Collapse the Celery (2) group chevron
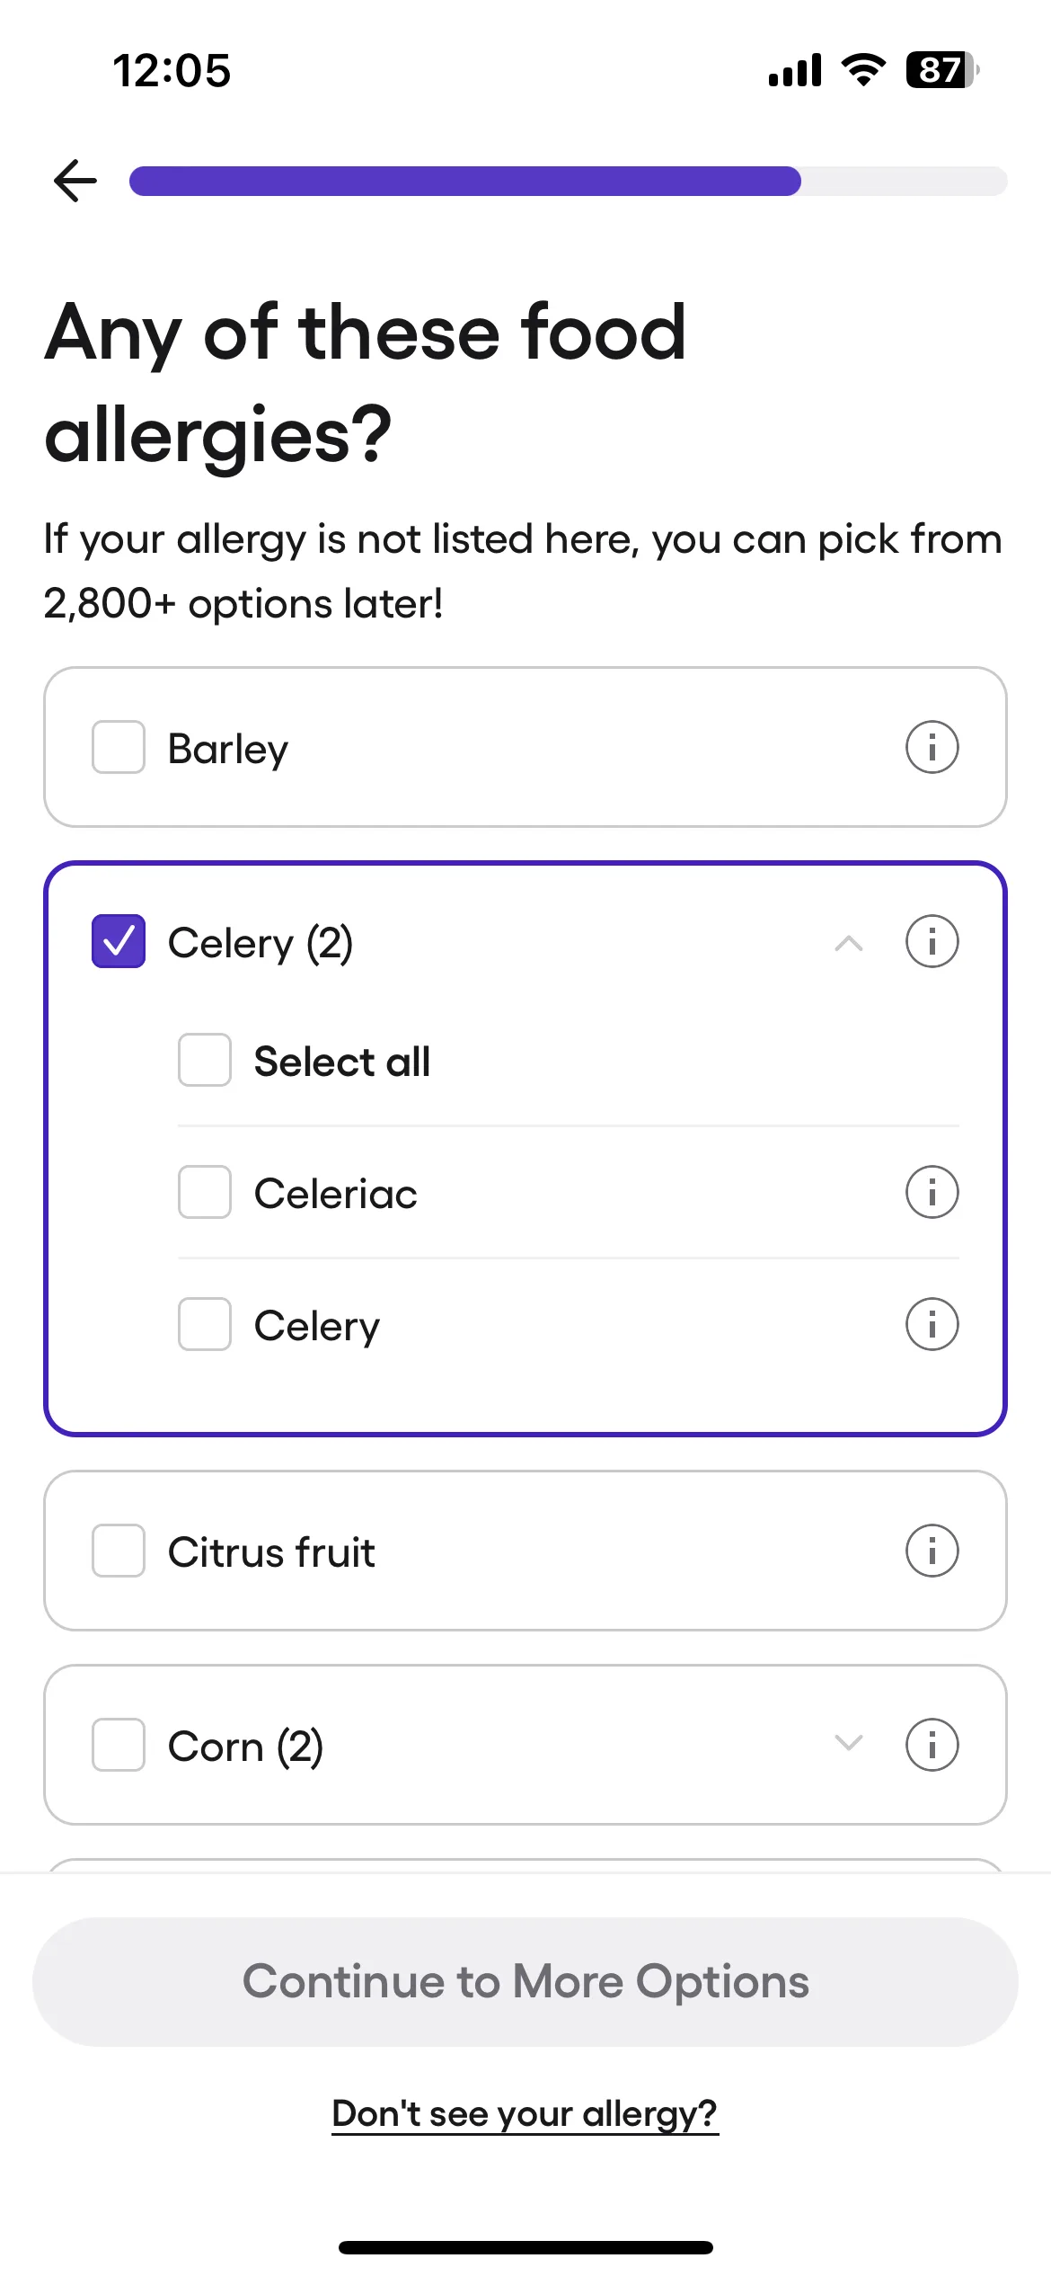The width and height of the screenshot is (1051, 2276). pos(848,943)
